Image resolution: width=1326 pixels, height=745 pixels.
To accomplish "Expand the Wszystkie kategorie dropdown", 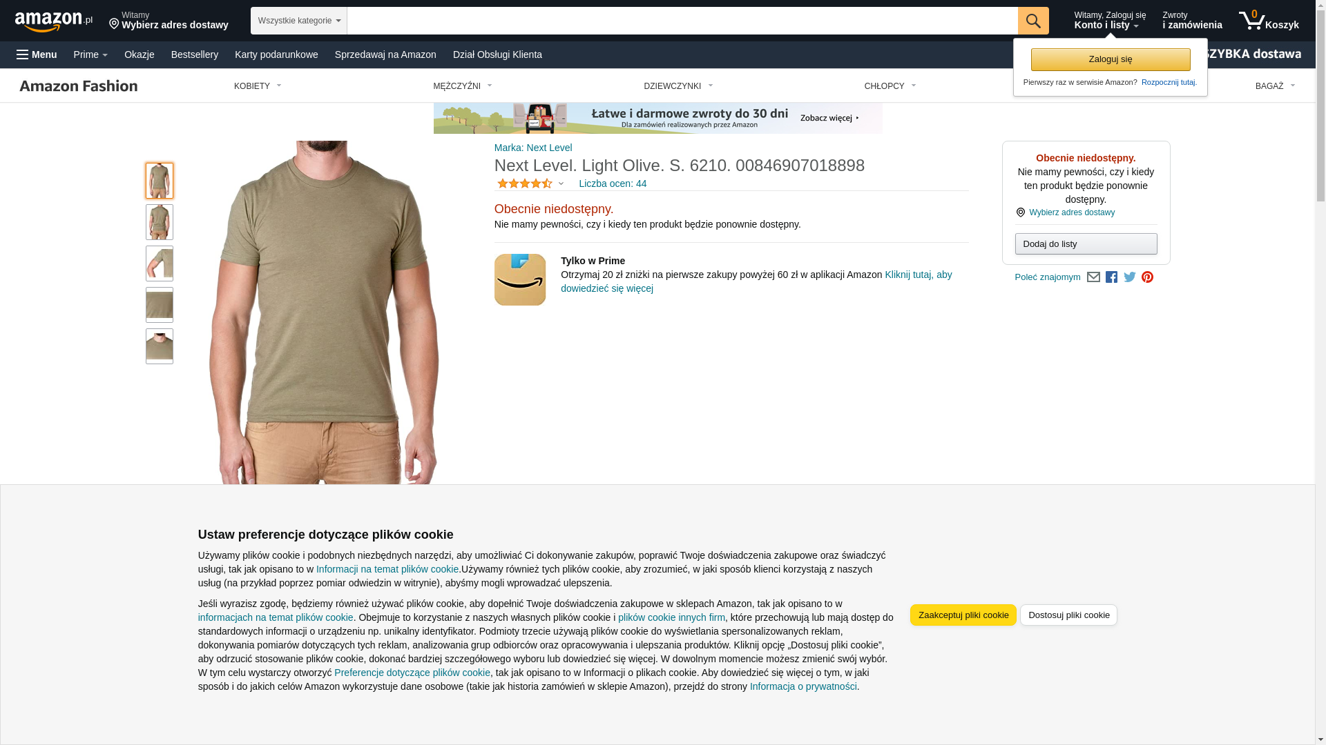I will click(x=299, y=21).
